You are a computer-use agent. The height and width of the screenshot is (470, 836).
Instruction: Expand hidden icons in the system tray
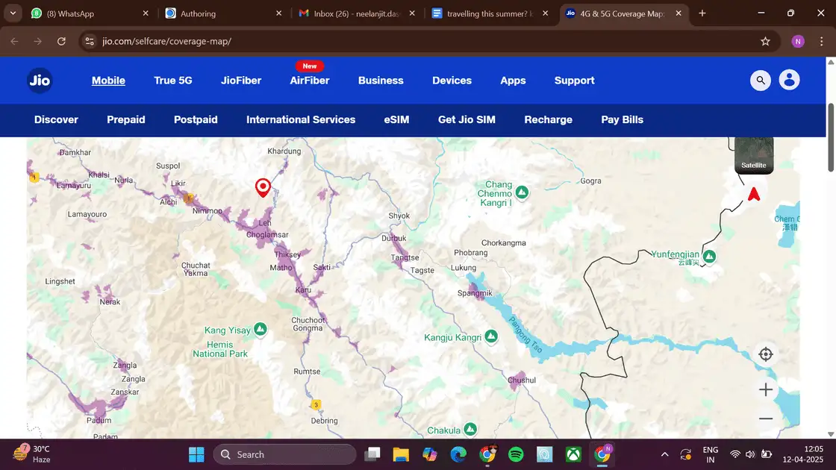click(664, 454)
